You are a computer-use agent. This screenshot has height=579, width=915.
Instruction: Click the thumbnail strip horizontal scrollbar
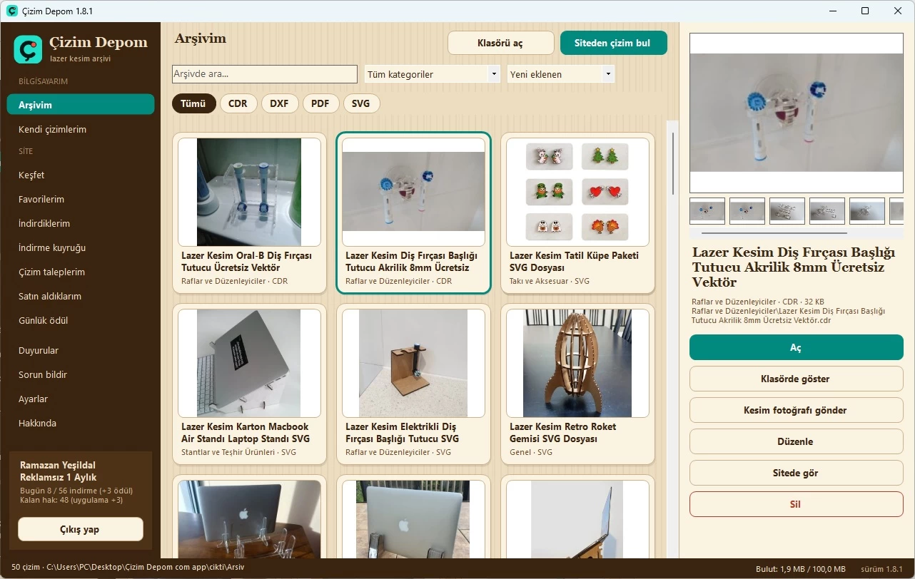tap(774, 232)
